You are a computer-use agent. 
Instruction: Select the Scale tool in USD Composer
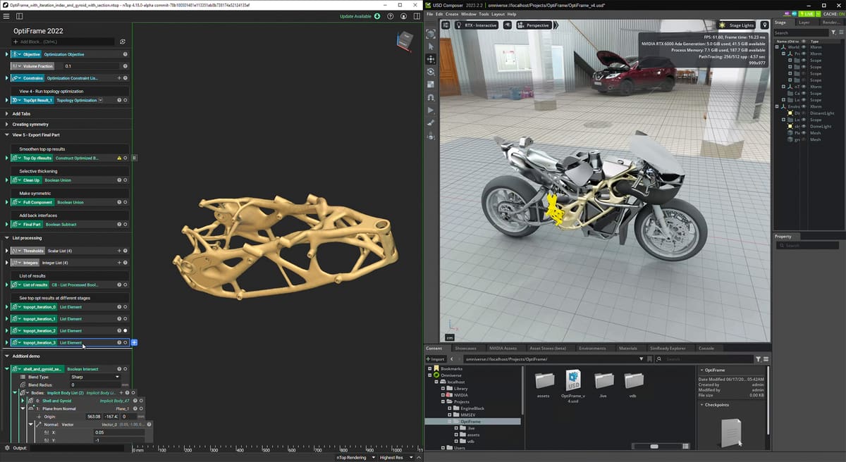pos(431,85)
